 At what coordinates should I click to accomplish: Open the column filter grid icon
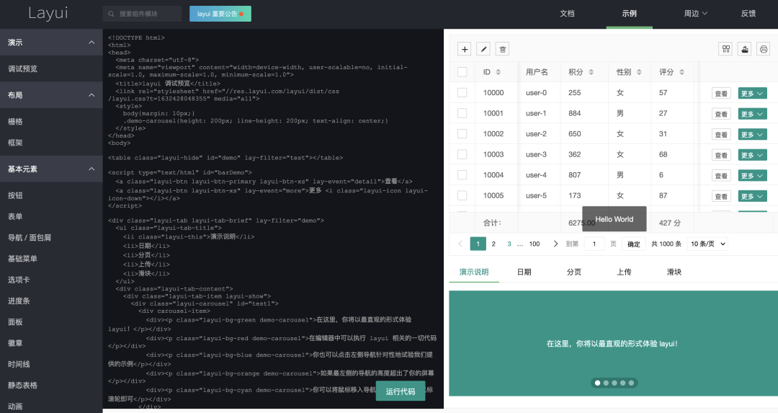[x=726, y=48]
